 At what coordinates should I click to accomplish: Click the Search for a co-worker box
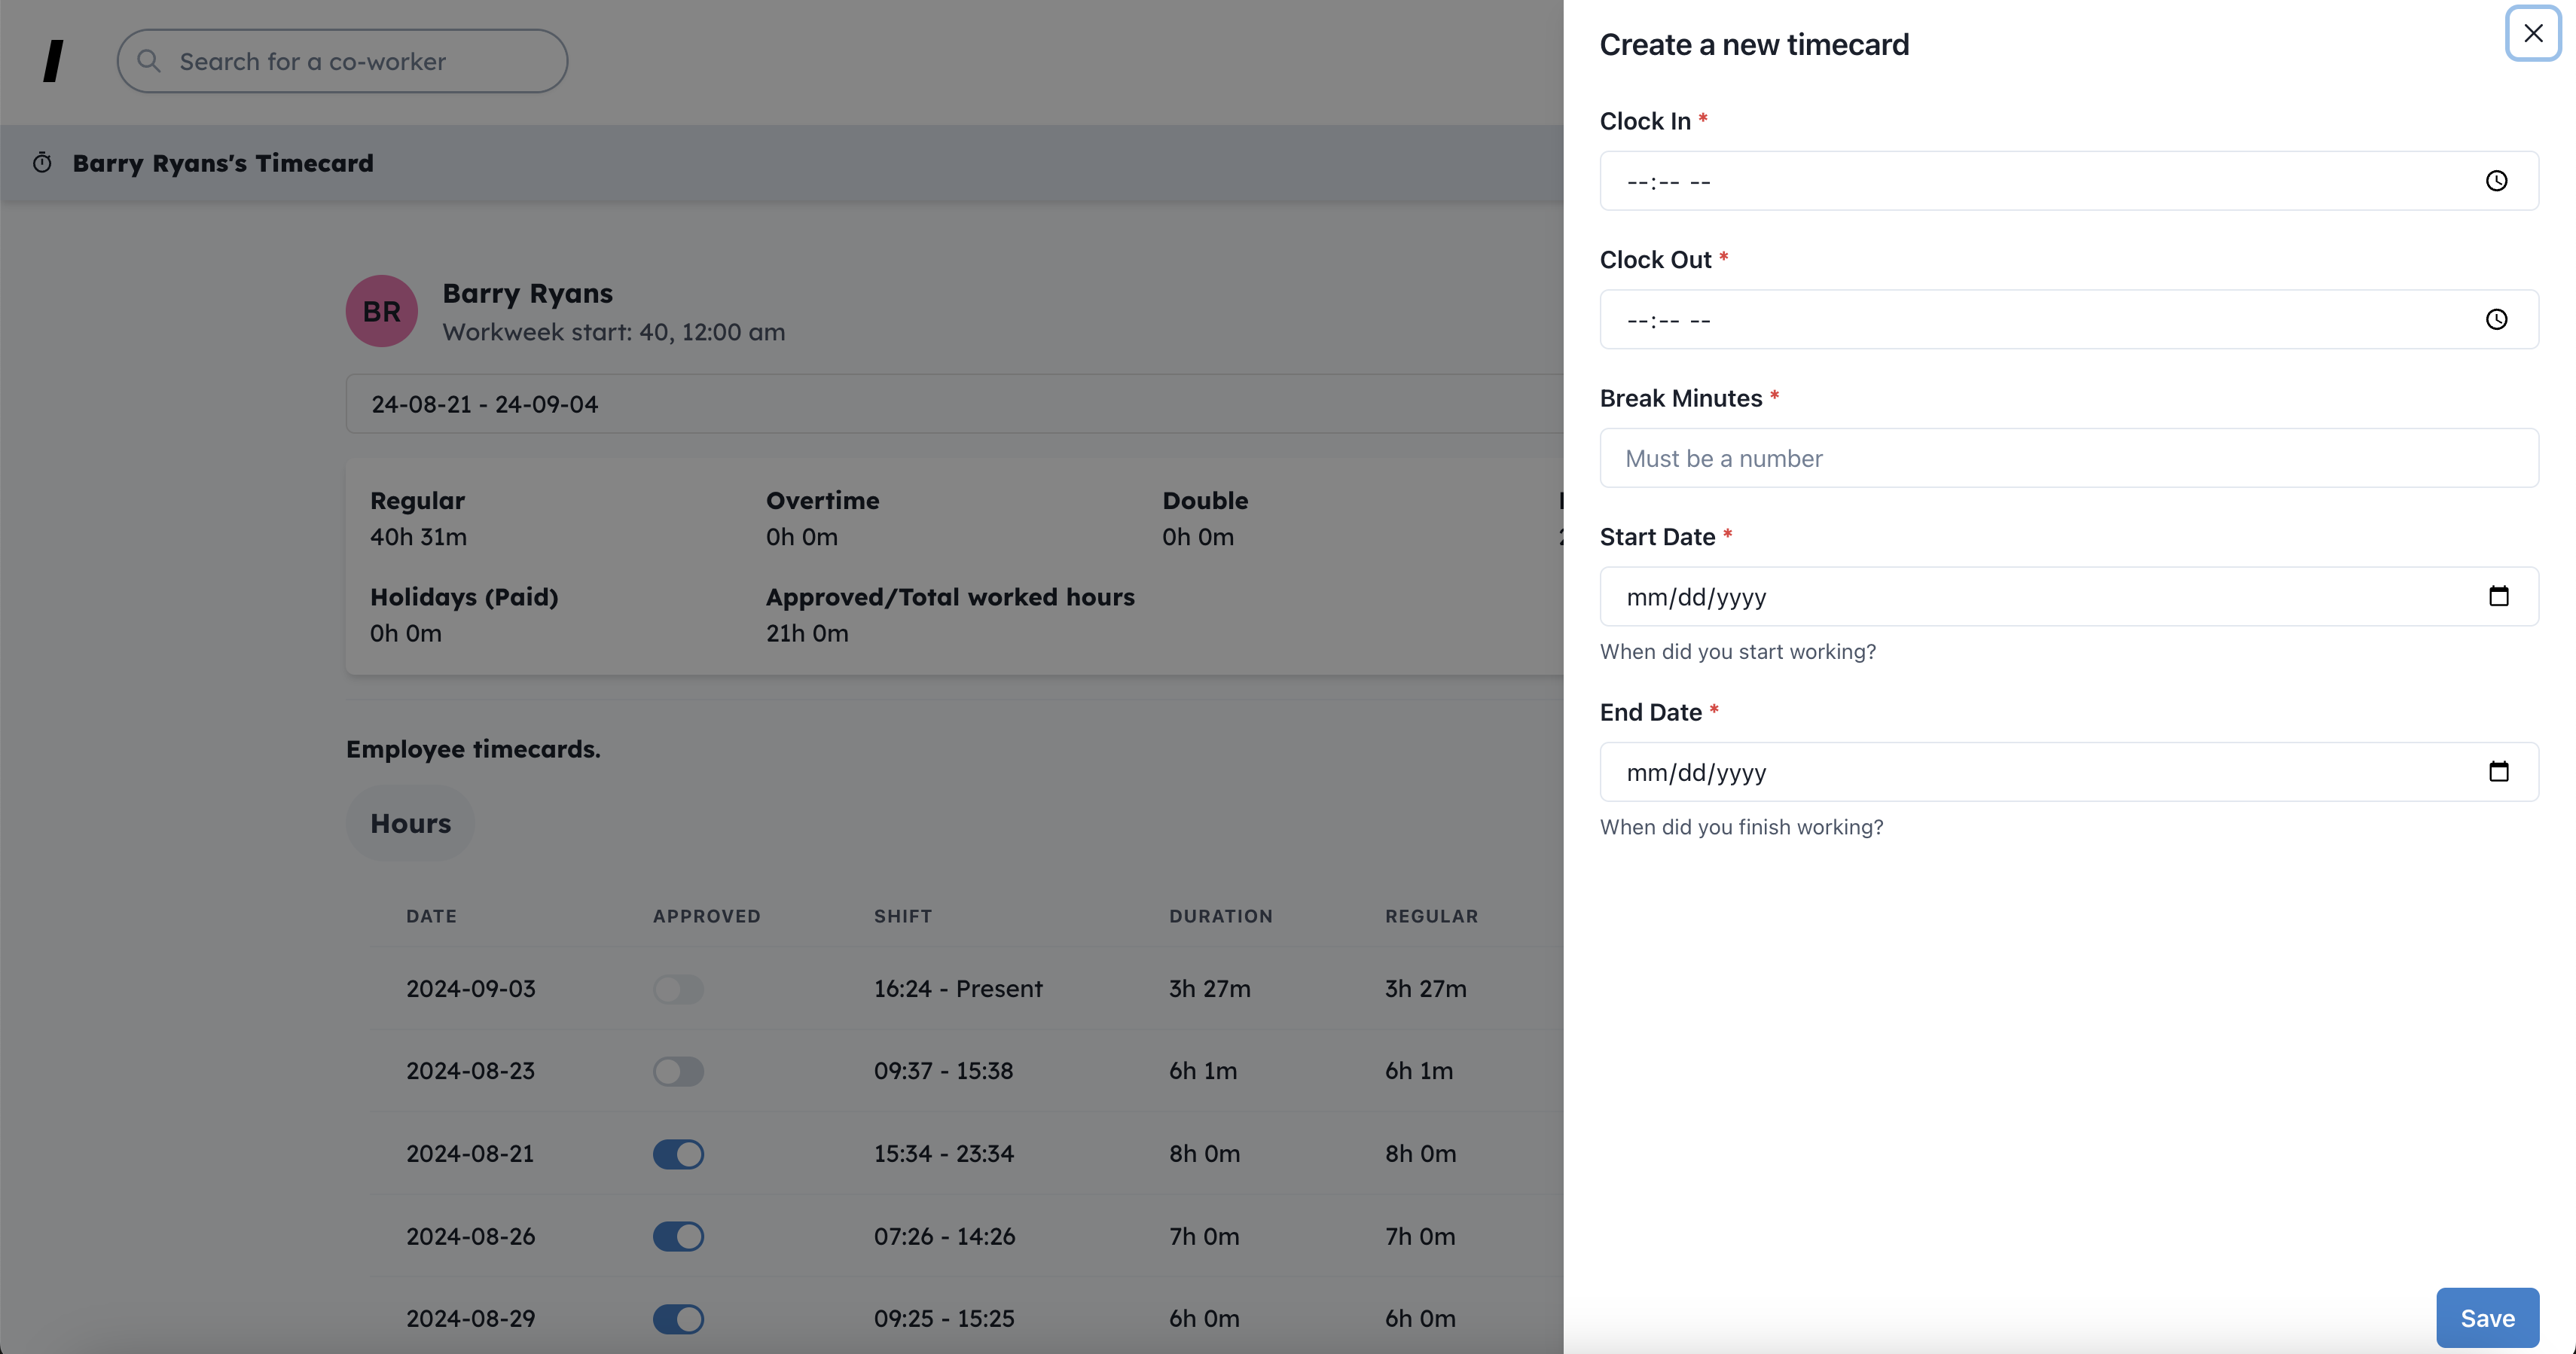pyautogui.click(x=360, y=61)
